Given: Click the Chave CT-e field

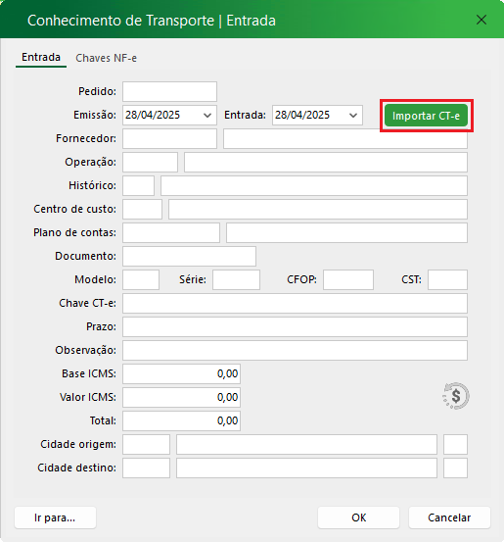Looking at the screenshot, I should click(295, 303).
